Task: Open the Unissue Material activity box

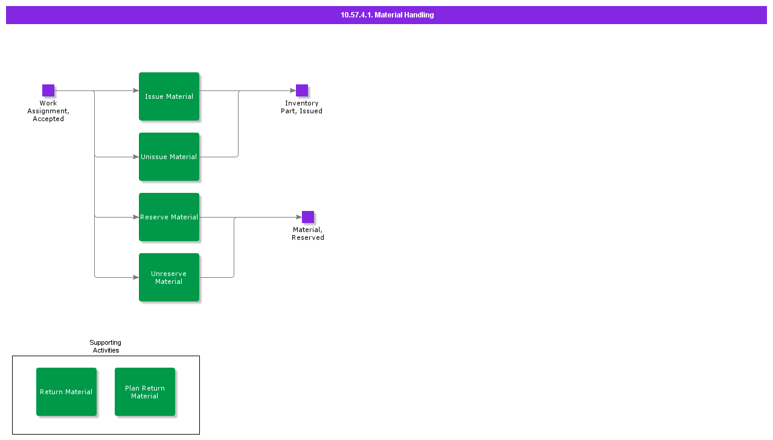Action: pos(169,157)
